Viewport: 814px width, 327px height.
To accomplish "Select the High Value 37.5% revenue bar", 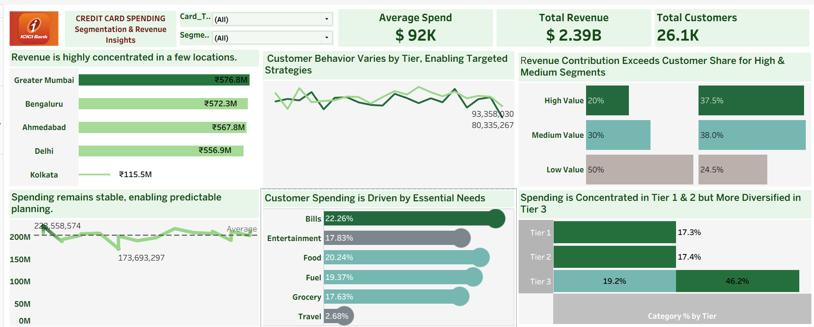I will click(x=751, y=100).
